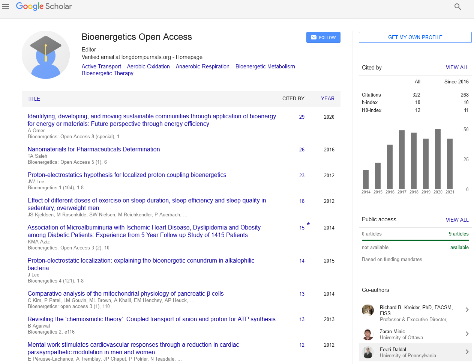
Task: View the 26 citations count
Action: (x=302, y=150)
